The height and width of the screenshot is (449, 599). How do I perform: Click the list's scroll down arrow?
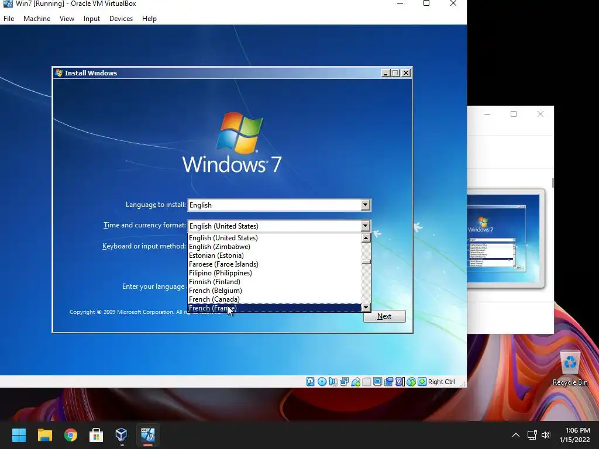tap(366, 308)
